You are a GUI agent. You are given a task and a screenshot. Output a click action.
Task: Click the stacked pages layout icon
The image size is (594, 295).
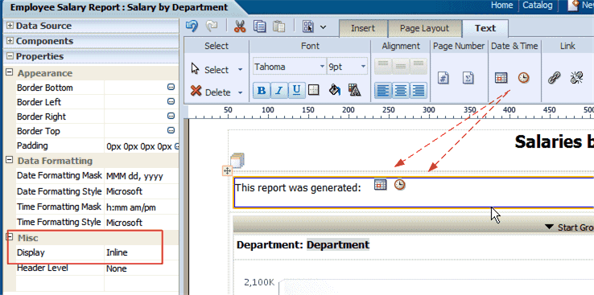pos(237,160)
